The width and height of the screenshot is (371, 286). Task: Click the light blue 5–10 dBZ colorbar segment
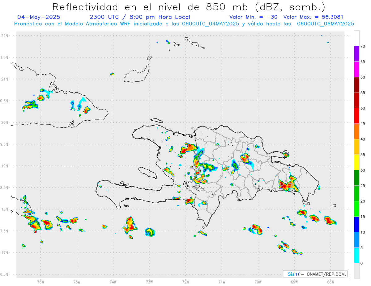tap(356, 240)
